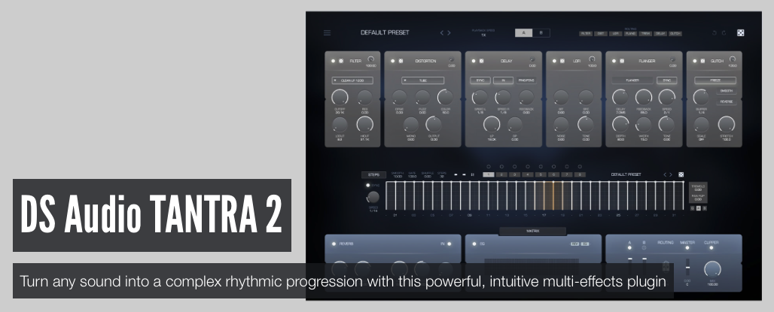Toggle the Filter module power LED
Viewport: 774px width, 312px height.
(333, 61)
